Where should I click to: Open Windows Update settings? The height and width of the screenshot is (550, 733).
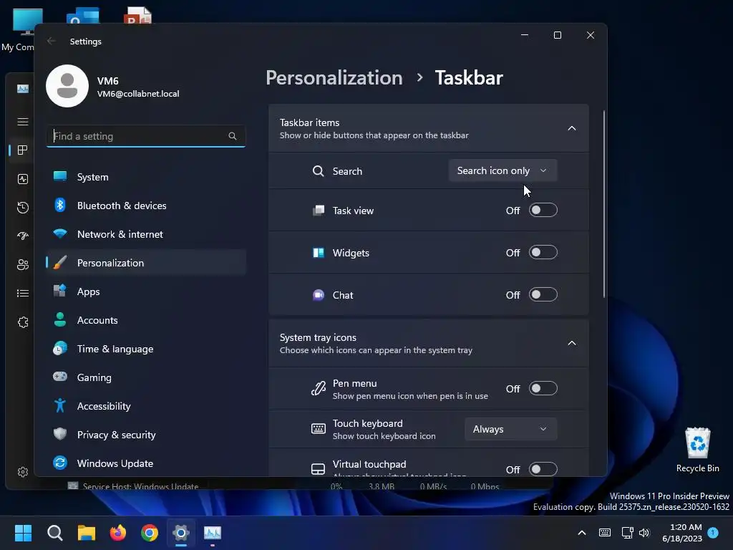pos(146,463)
